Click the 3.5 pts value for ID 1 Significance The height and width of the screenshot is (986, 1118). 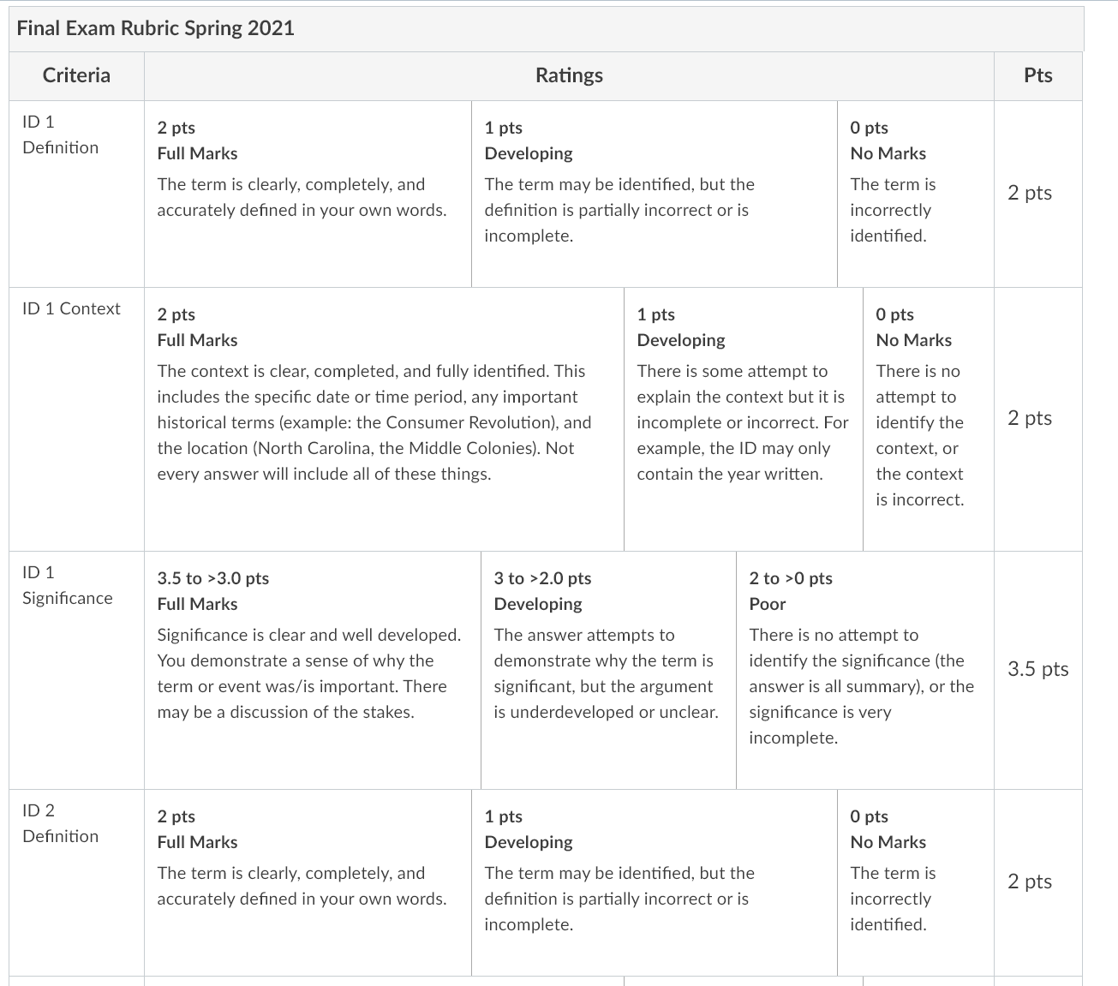click(1037, 669)
